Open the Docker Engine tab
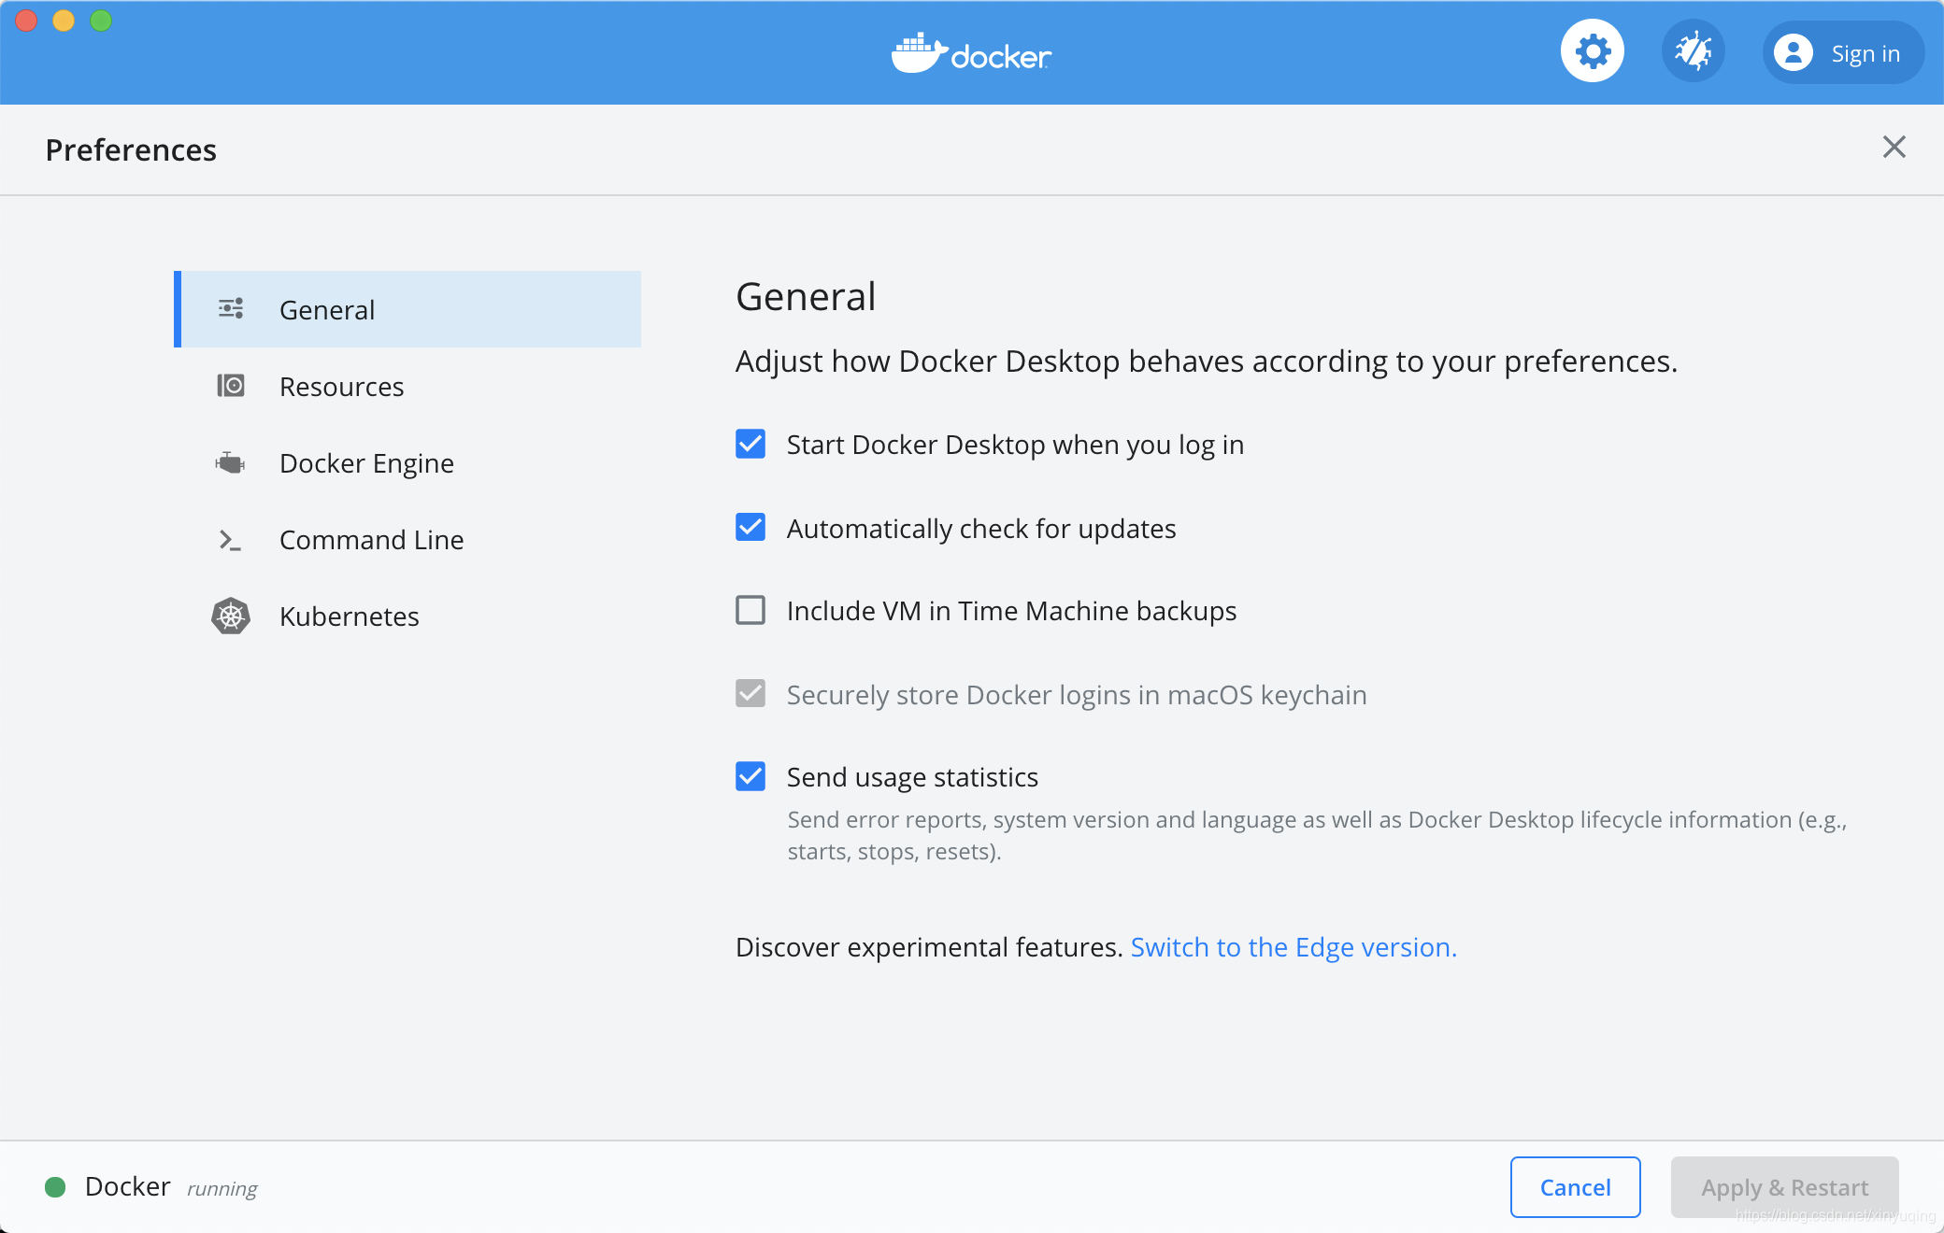Screen dimensions: 1944x1233 point(407,462)
